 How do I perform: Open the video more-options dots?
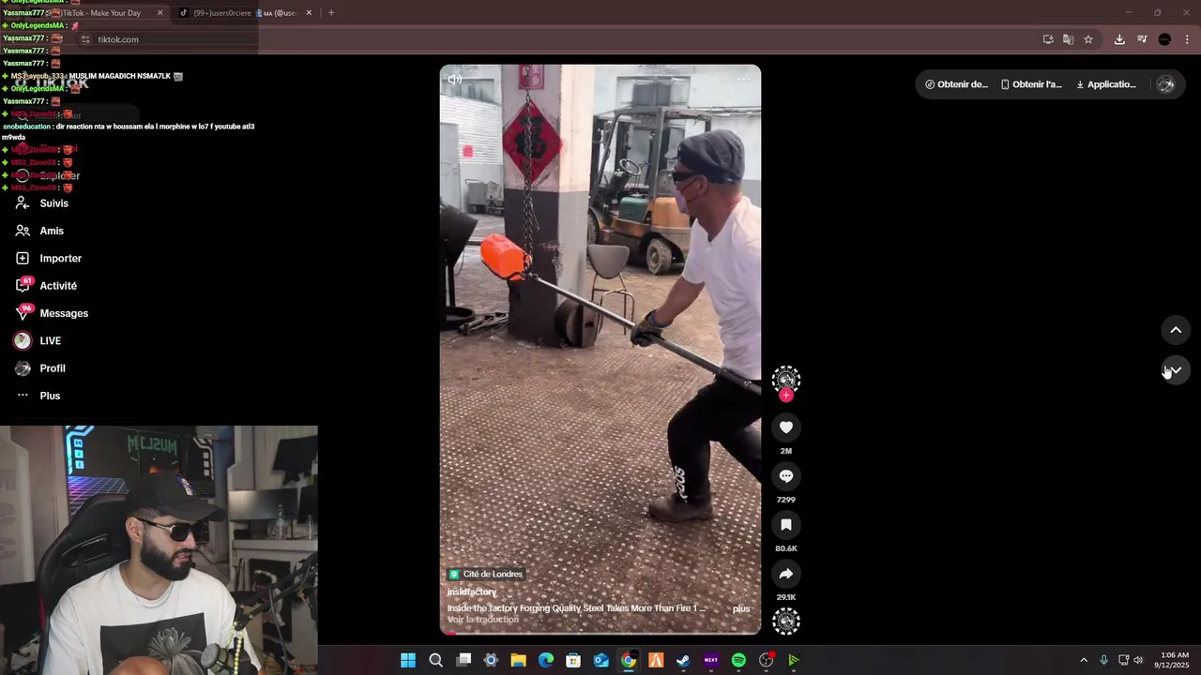tap(743, 79)
